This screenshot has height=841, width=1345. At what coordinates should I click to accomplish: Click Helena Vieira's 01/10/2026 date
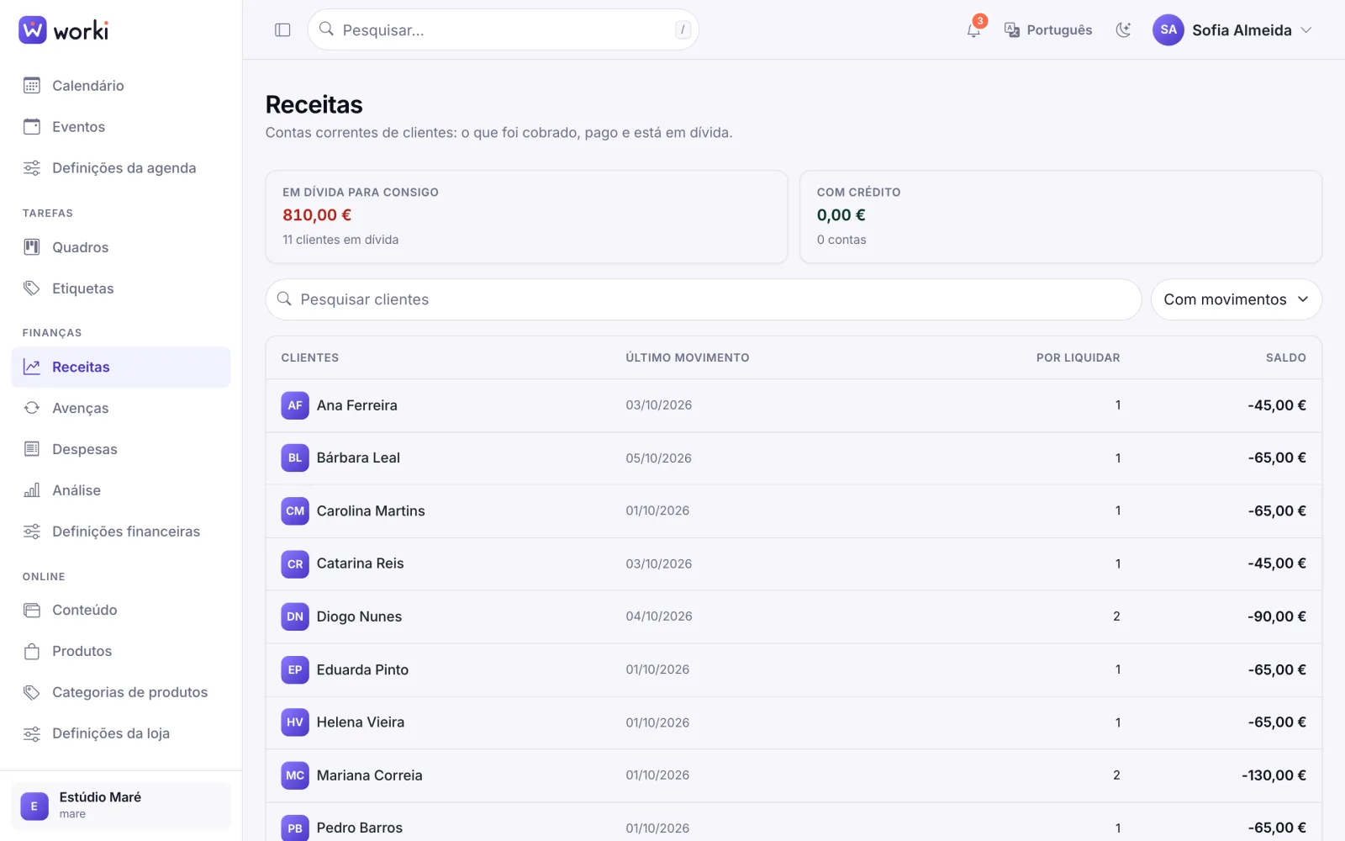657,722
